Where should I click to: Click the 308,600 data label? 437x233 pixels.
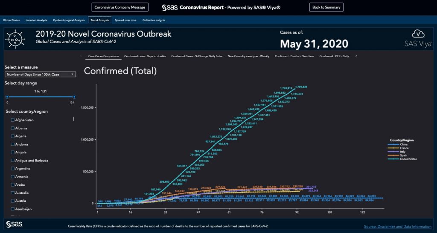tap(164, 181)
